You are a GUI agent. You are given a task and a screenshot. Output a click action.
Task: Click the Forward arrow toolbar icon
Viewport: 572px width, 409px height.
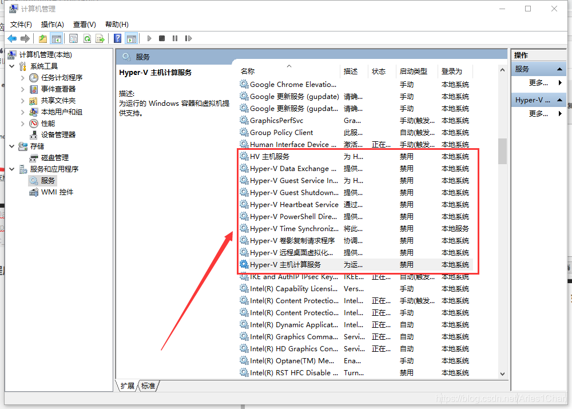click(25, 38)
